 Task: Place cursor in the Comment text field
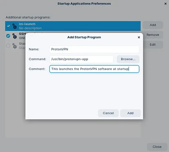click(x=94, y=69)
